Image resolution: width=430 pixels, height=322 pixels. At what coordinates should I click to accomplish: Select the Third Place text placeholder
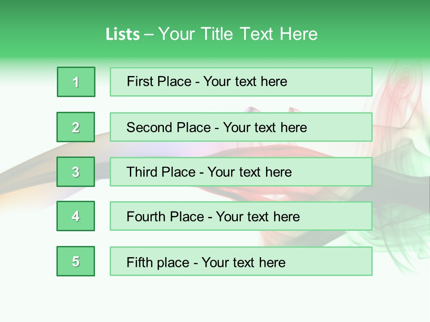[241, 172]
